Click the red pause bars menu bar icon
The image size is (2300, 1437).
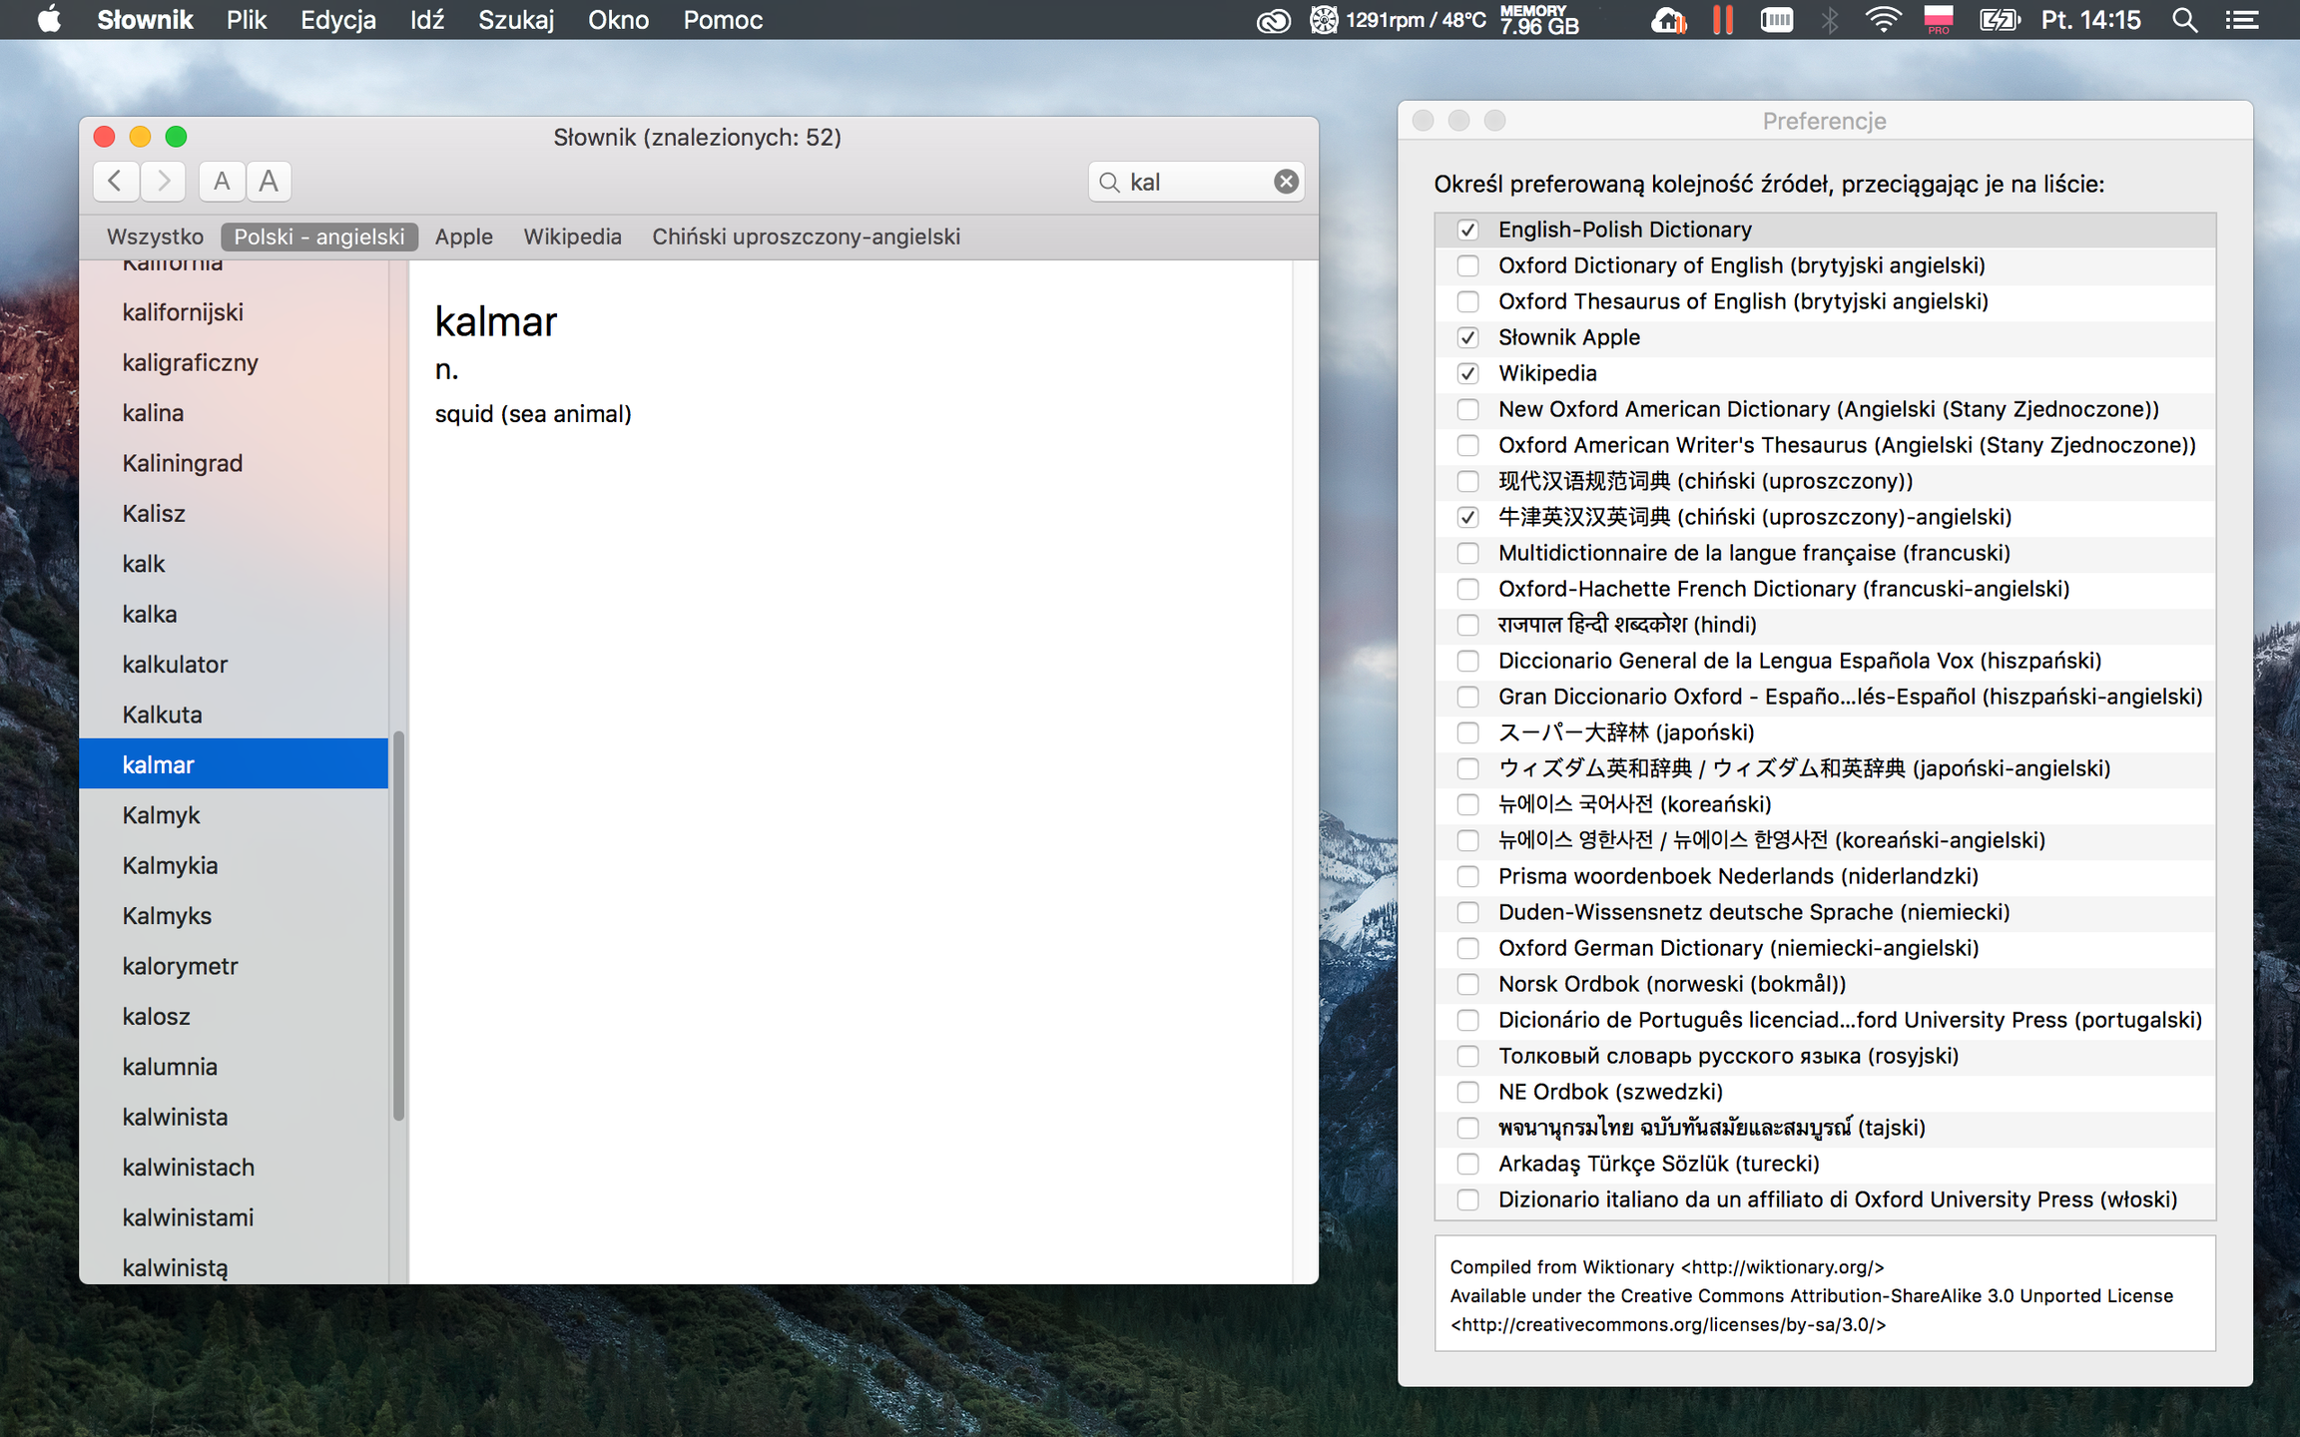point(1722,20)
